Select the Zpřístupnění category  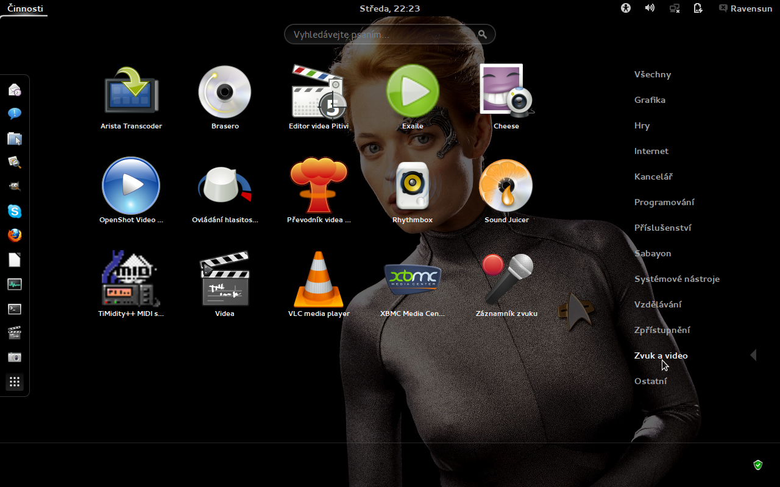click(662, 330)
